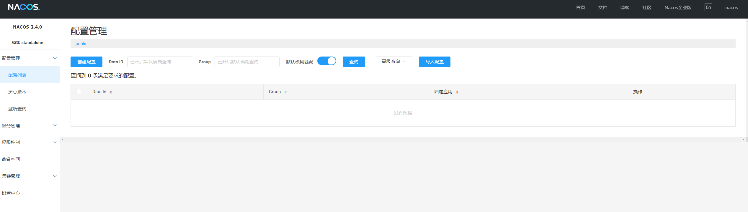This screenshot has height=212, width=748.
Task: Open the nacos user menu
Action: click(731, 8)
